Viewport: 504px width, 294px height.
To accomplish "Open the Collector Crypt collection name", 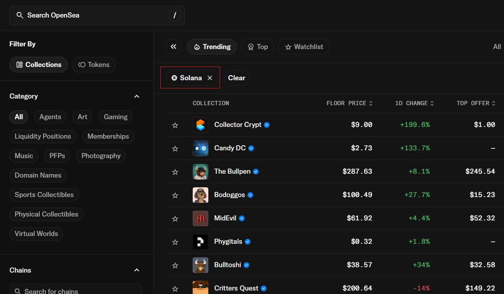I will (238, 125).
